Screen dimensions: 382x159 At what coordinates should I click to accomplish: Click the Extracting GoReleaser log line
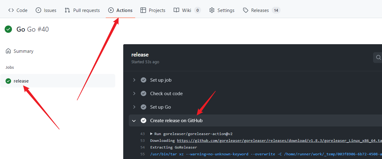click(x=174, y=147)
